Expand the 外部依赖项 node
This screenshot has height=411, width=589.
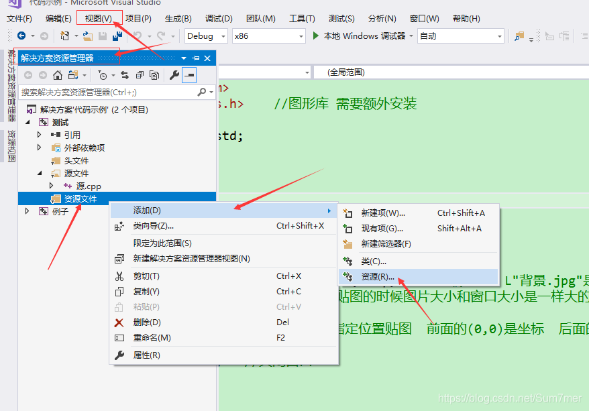[39, 147]
